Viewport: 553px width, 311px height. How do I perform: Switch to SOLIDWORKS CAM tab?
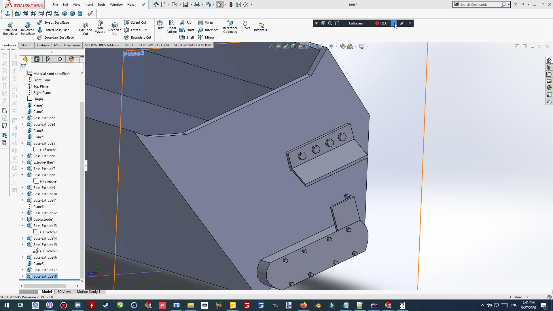154,45
